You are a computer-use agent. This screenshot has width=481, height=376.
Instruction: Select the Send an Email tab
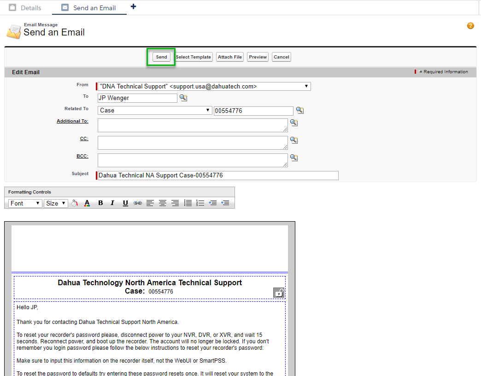(x=89, y=8)
